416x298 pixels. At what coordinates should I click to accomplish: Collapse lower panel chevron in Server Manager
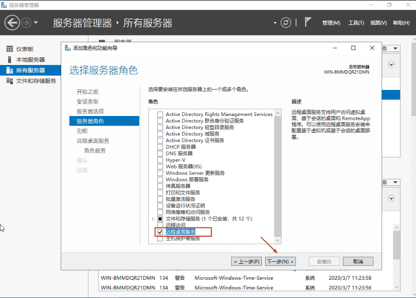pyautogui.click(x=391, y=198)
